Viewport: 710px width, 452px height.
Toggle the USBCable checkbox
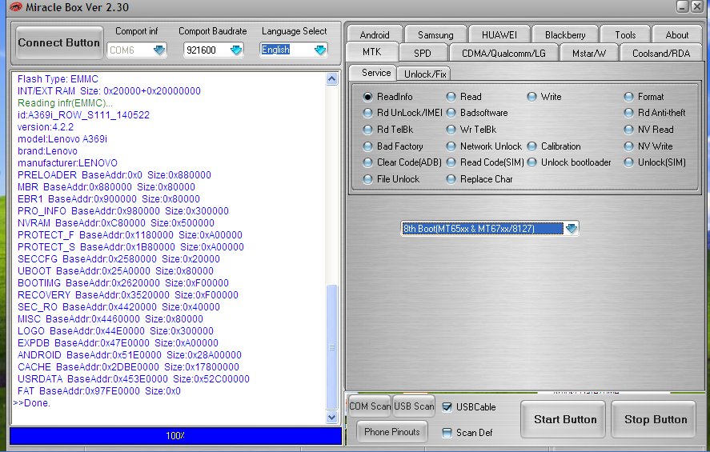point(447,406)
